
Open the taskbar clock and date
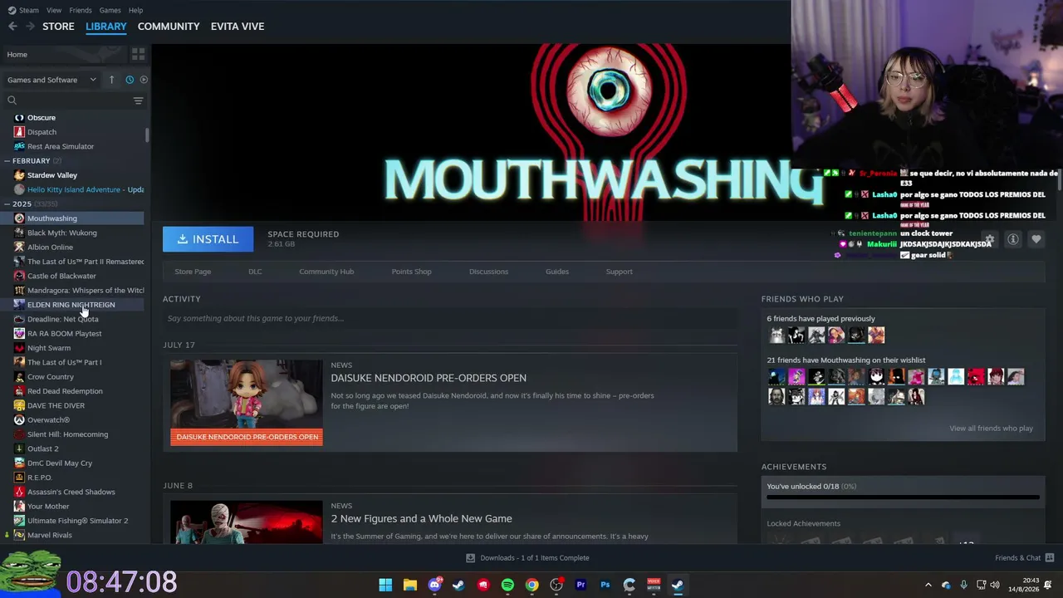tap(1022, 585)
